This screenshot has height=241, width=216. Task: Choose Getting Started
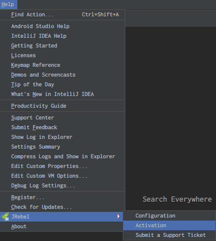(x=63, y=45)
